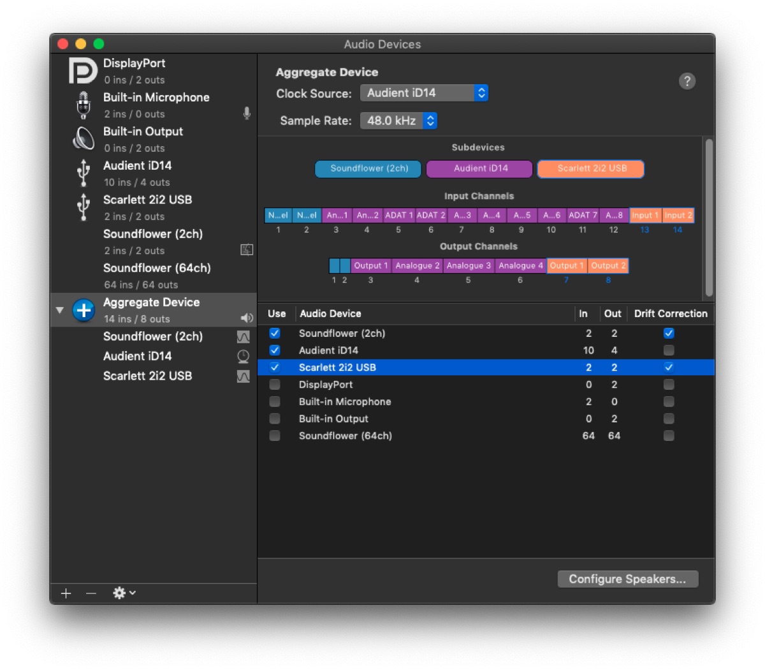This screenshot has height=670, width=765.
Task: Click the Audient iD14 USB icon
Action: pos(84,174)
